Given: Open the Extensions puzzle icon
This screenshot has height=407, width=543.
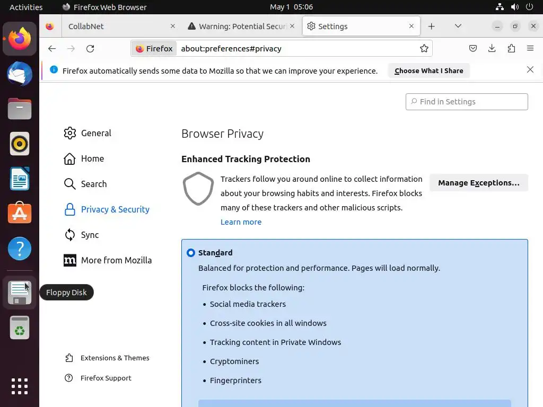Looking at the screenshot, I should pyautogui.click(x=511, y=49).
